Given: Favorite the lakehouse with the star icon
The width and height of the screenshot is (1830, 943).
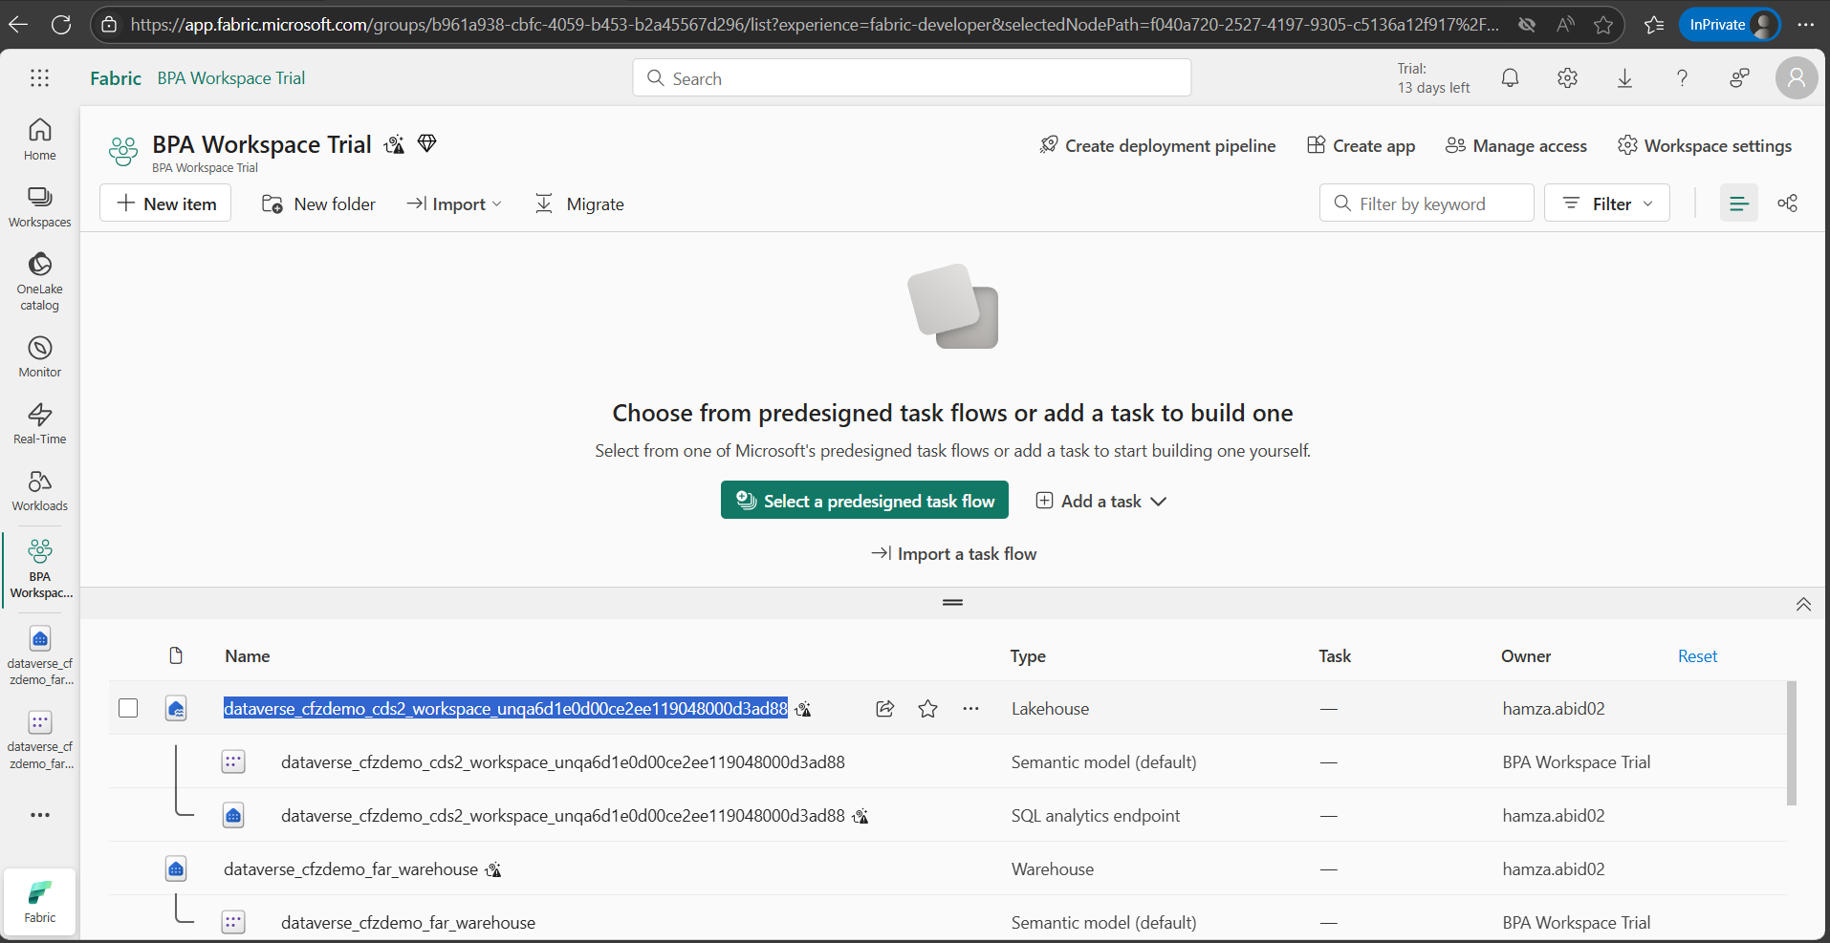Looking at the screenshot, I should pos(927,709).
